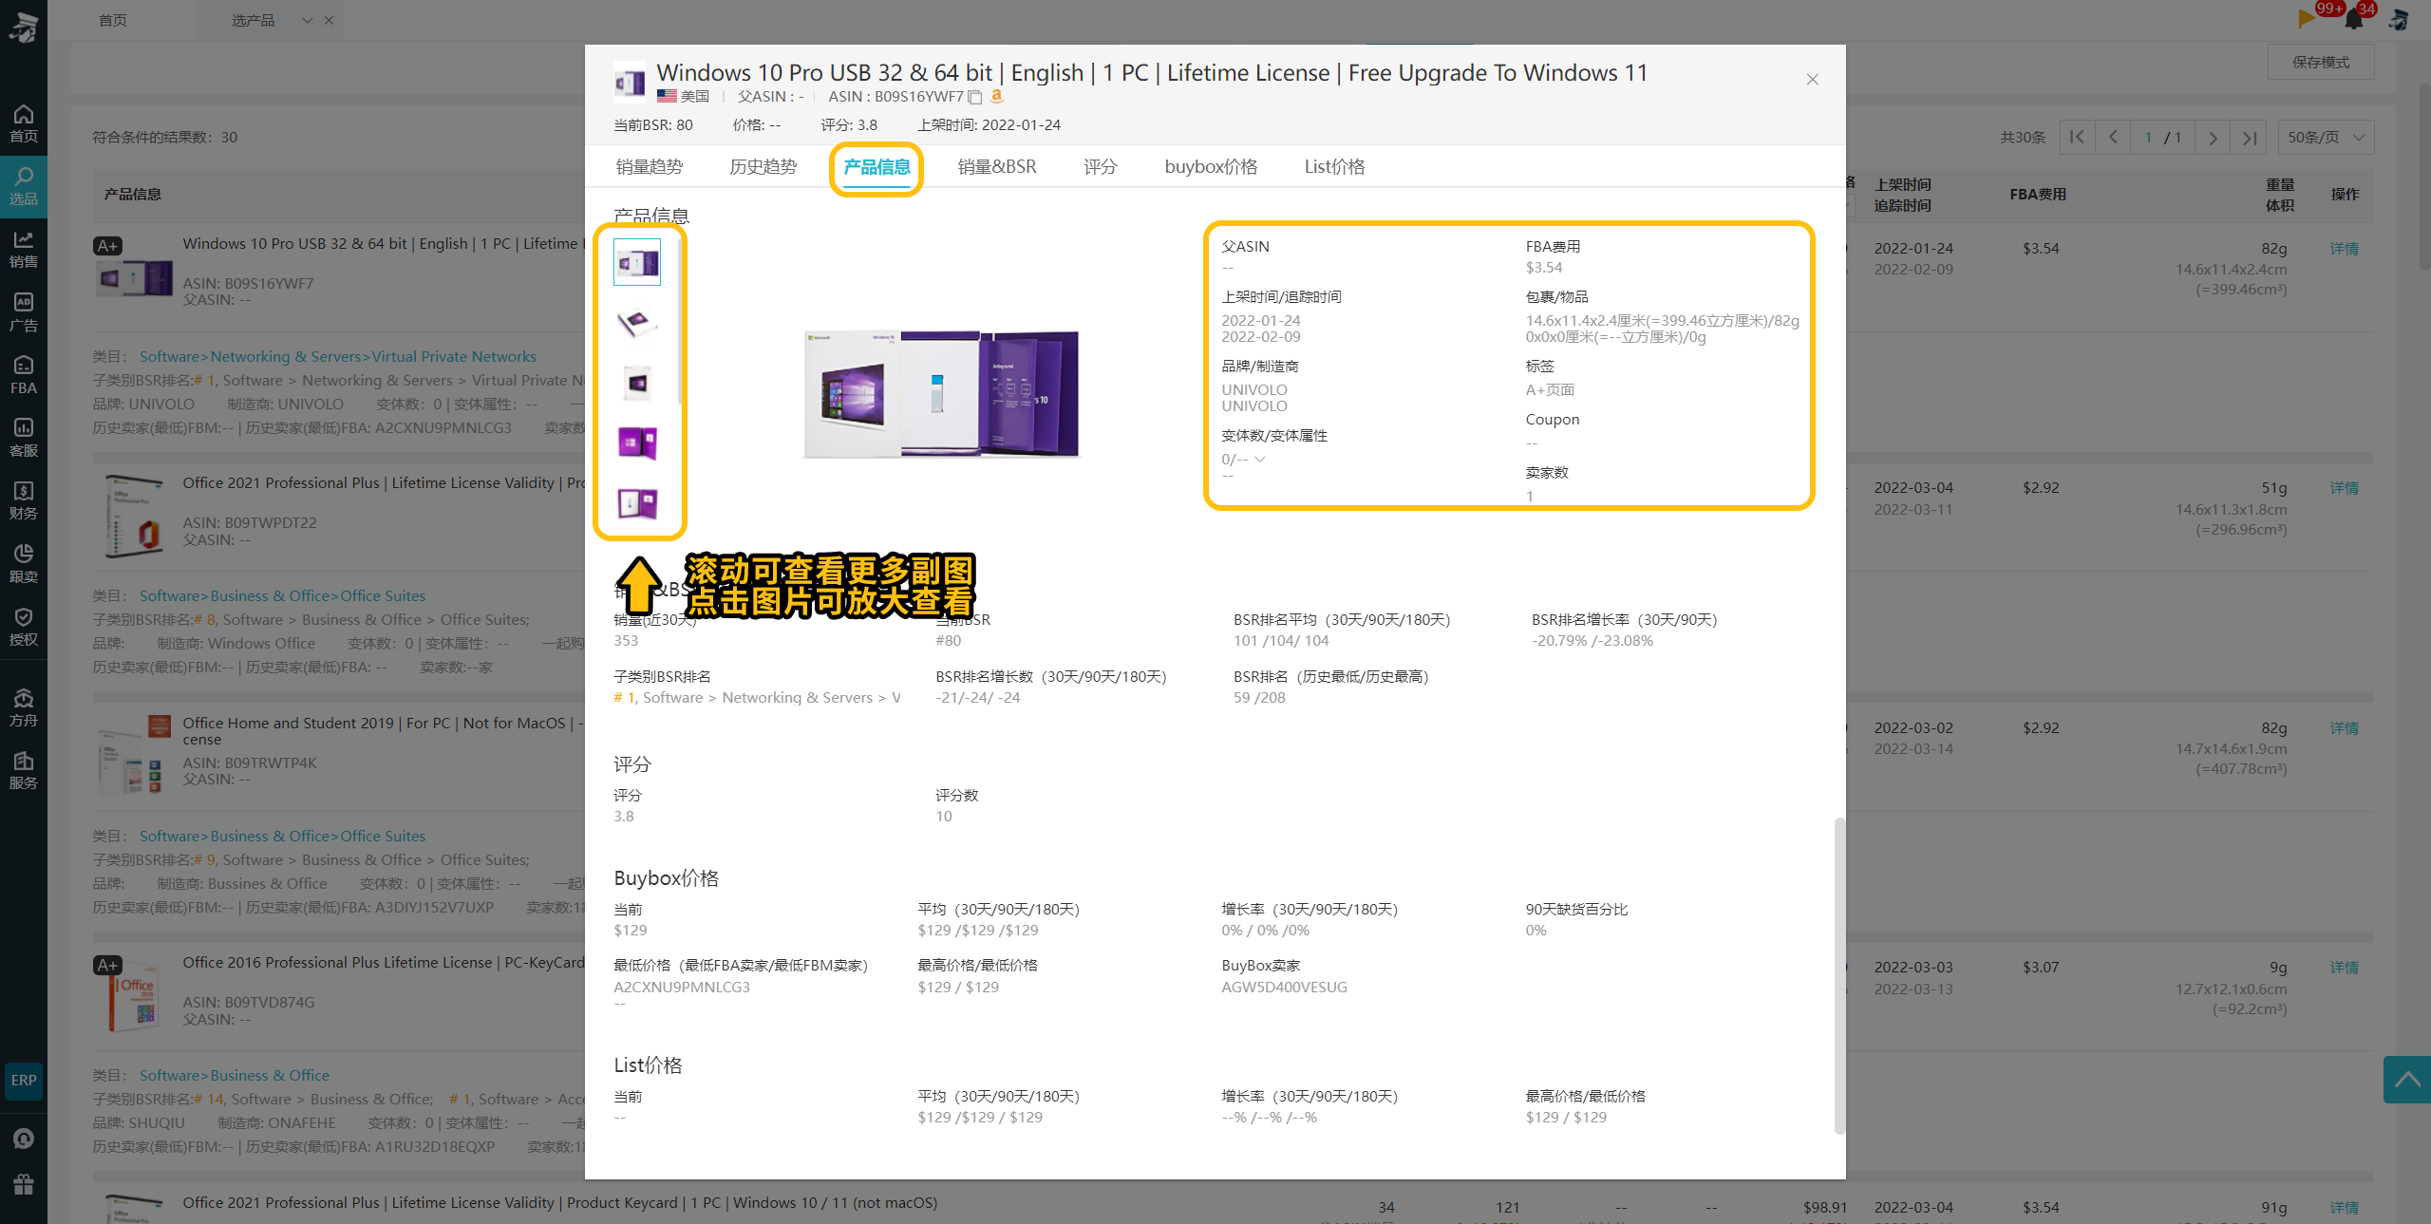Image resolution: width=2431 pixels, height=1224 pixels.
Task: Open the 授权 authorization sidebar icon
Action: point(24,627)
